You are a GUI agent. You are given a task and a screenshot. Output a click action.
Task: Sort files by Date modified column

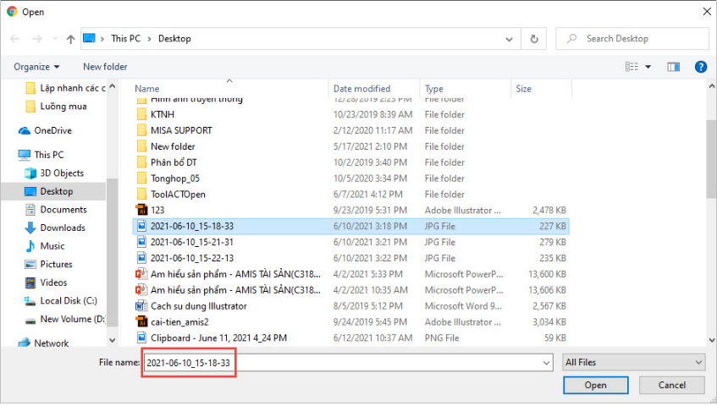pyautogui.click(x=361, y=89)
